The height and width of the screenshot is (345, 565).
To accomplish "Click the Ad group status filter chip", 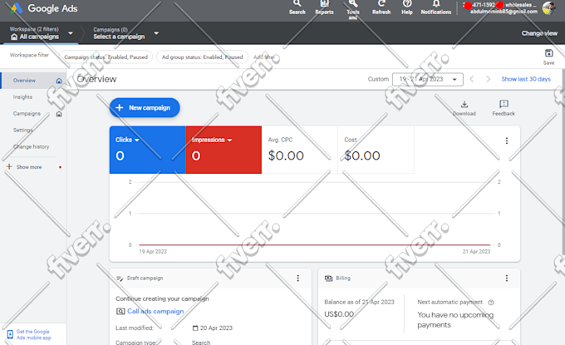I will [x=202, y=57].
